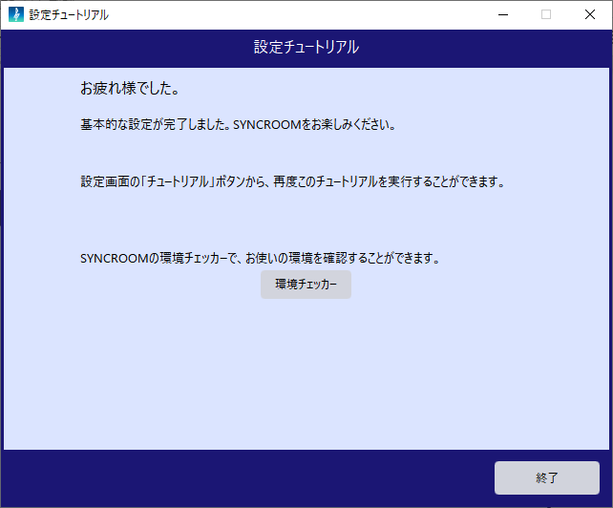Click the line mentioning 「チュートリアル」ボタンから
The image size is (613, 508).
[293, 181]
